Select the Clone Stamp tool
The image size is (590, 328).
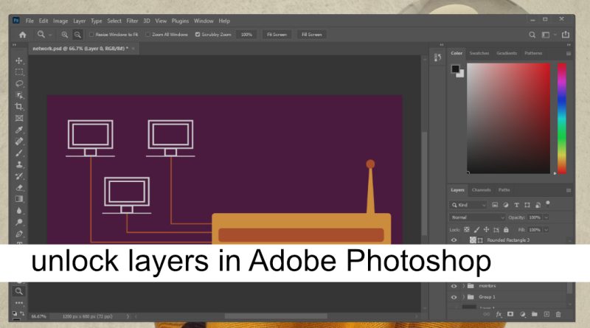pos(19,164)
